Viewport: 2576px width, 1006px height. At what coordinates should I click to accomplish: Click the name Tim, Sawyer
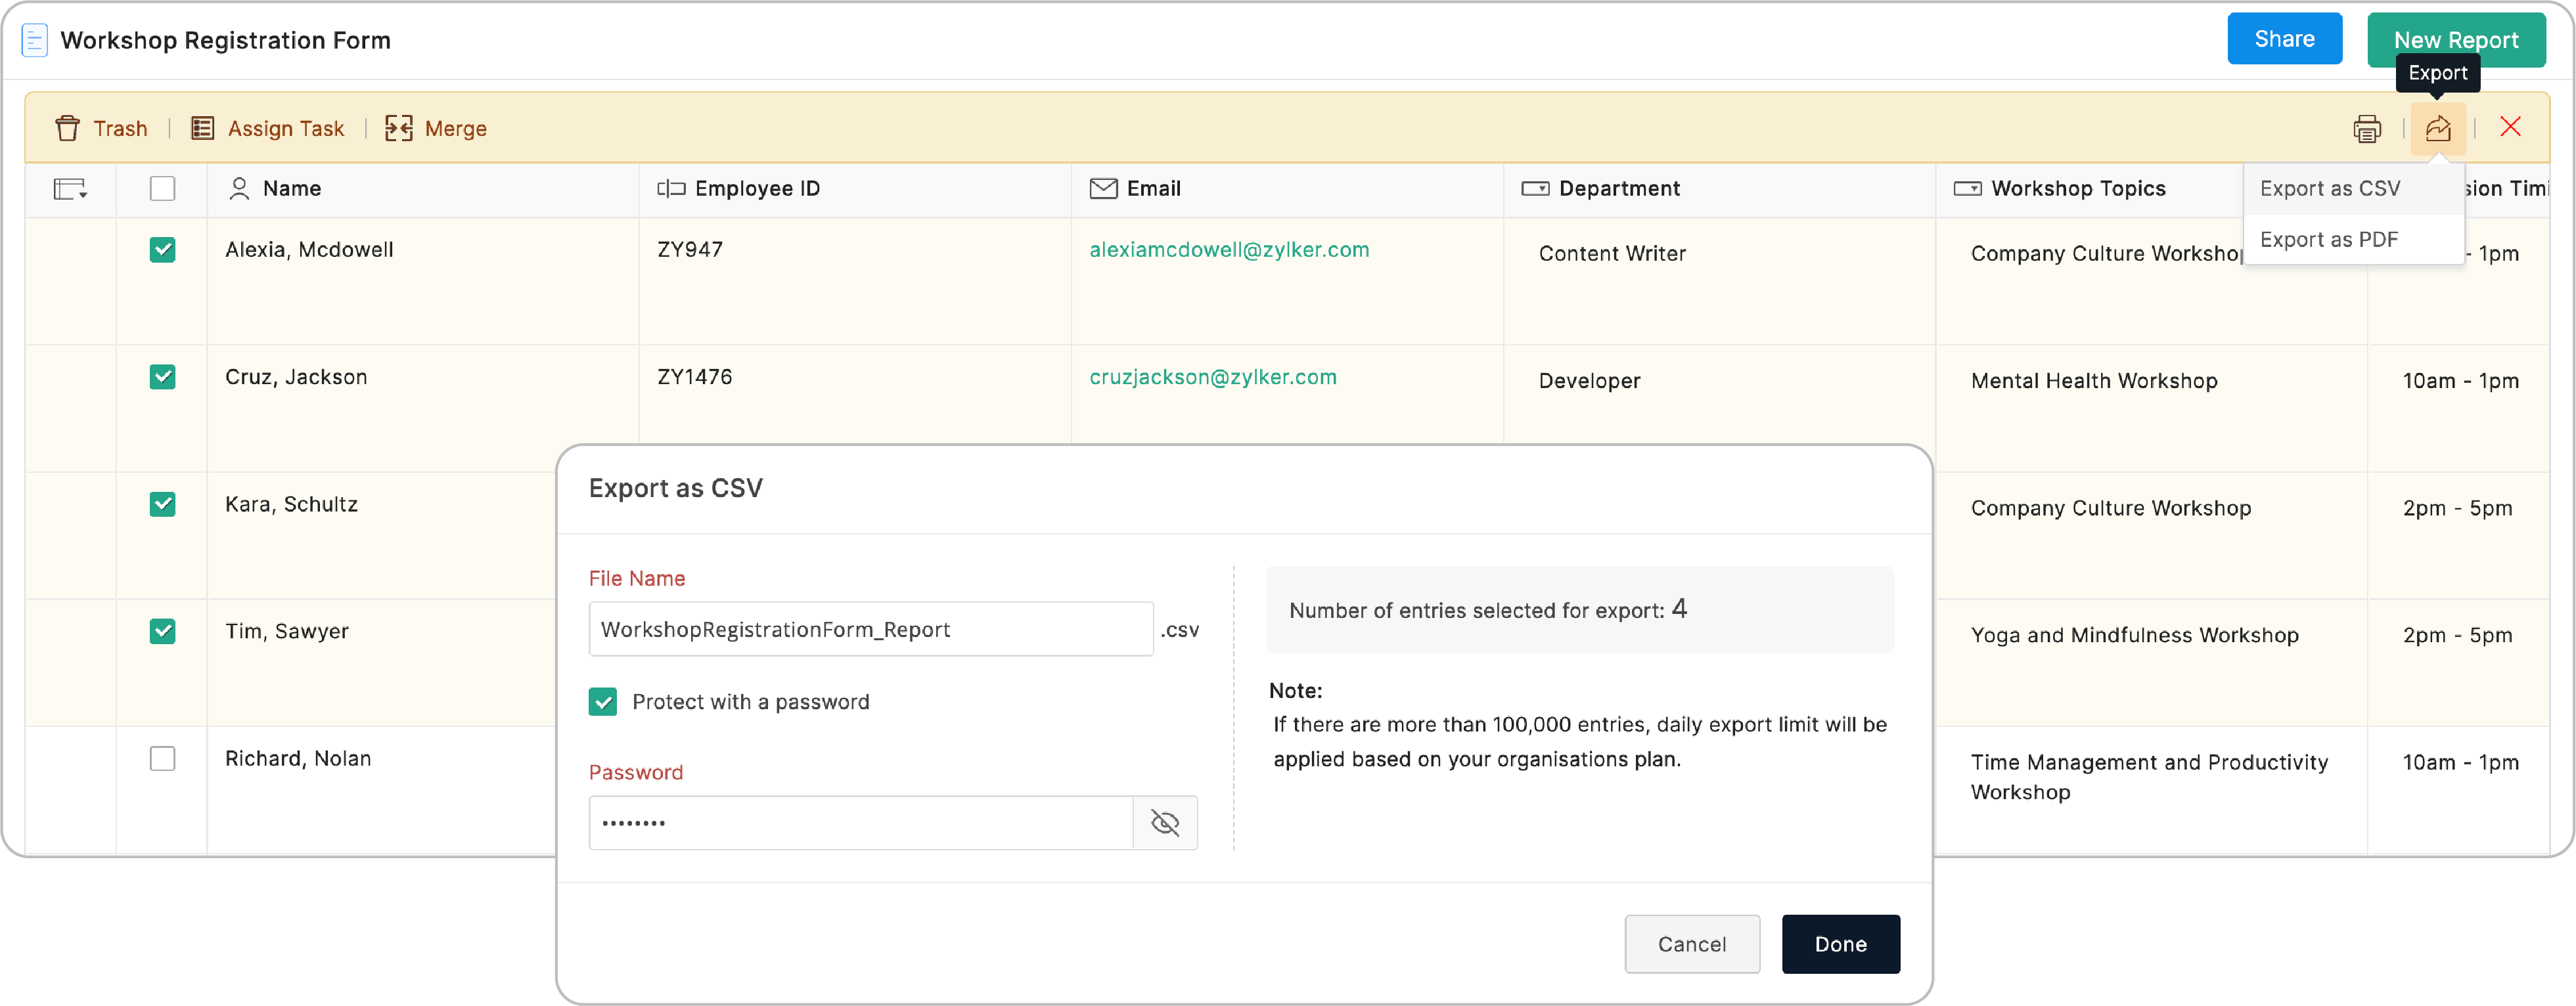click(x=286, y=631)
